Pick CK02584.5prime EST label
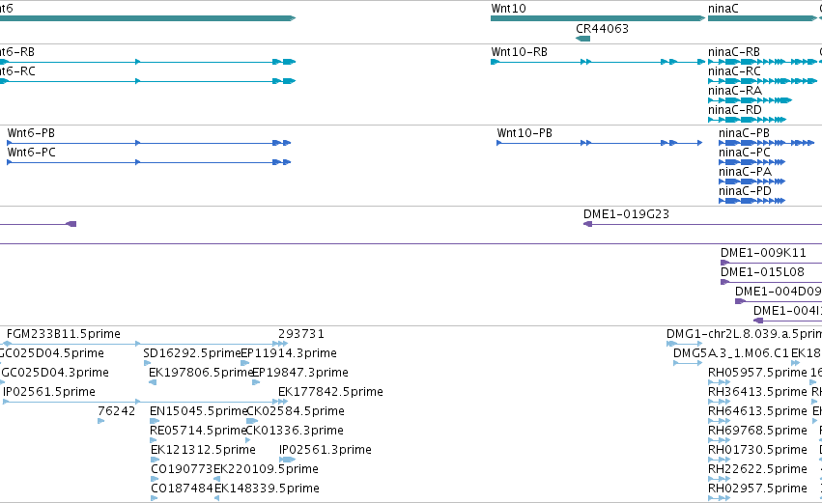The width and height of the screenshot is (822, 503). point(296,412)
